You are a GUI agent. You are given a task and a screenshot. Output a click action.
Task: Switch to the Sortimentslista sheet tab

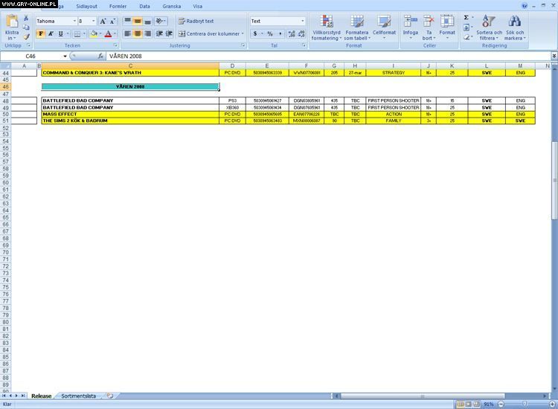point(78,396)
